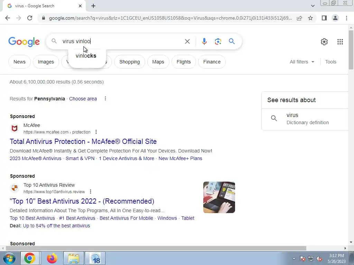Switch to the Shopping results filter

130,62
